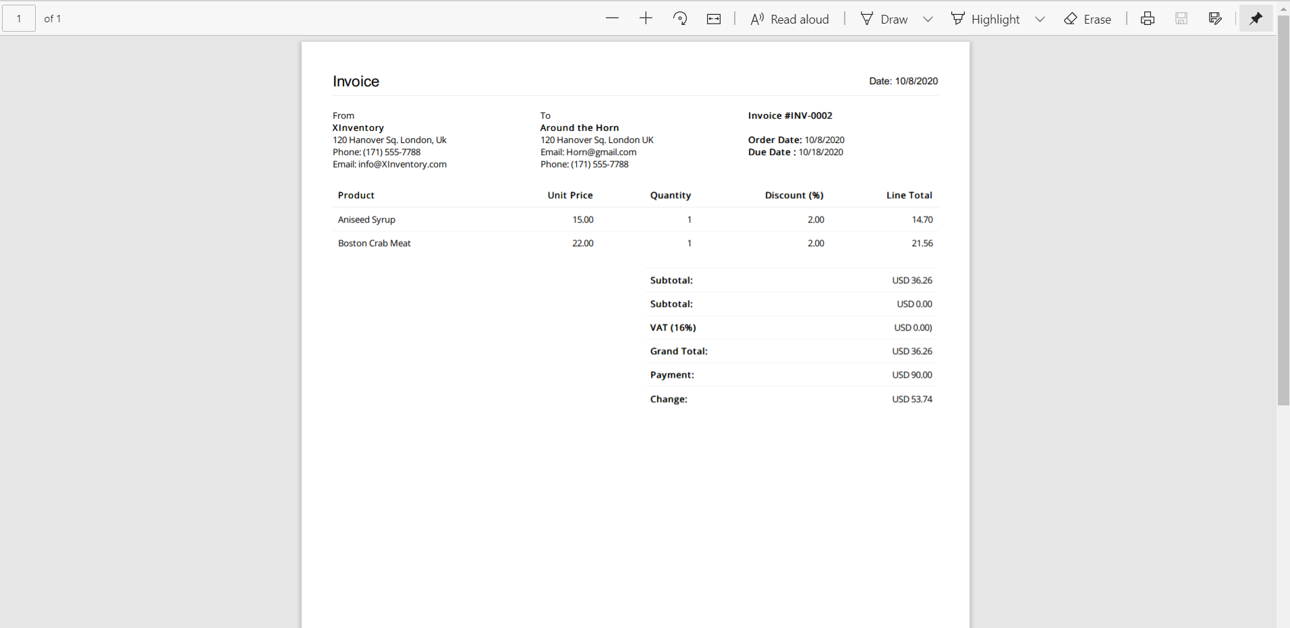Click the info@XInventory.com email text
Screen dimensions: 1290x628
(x=402, y=164)
